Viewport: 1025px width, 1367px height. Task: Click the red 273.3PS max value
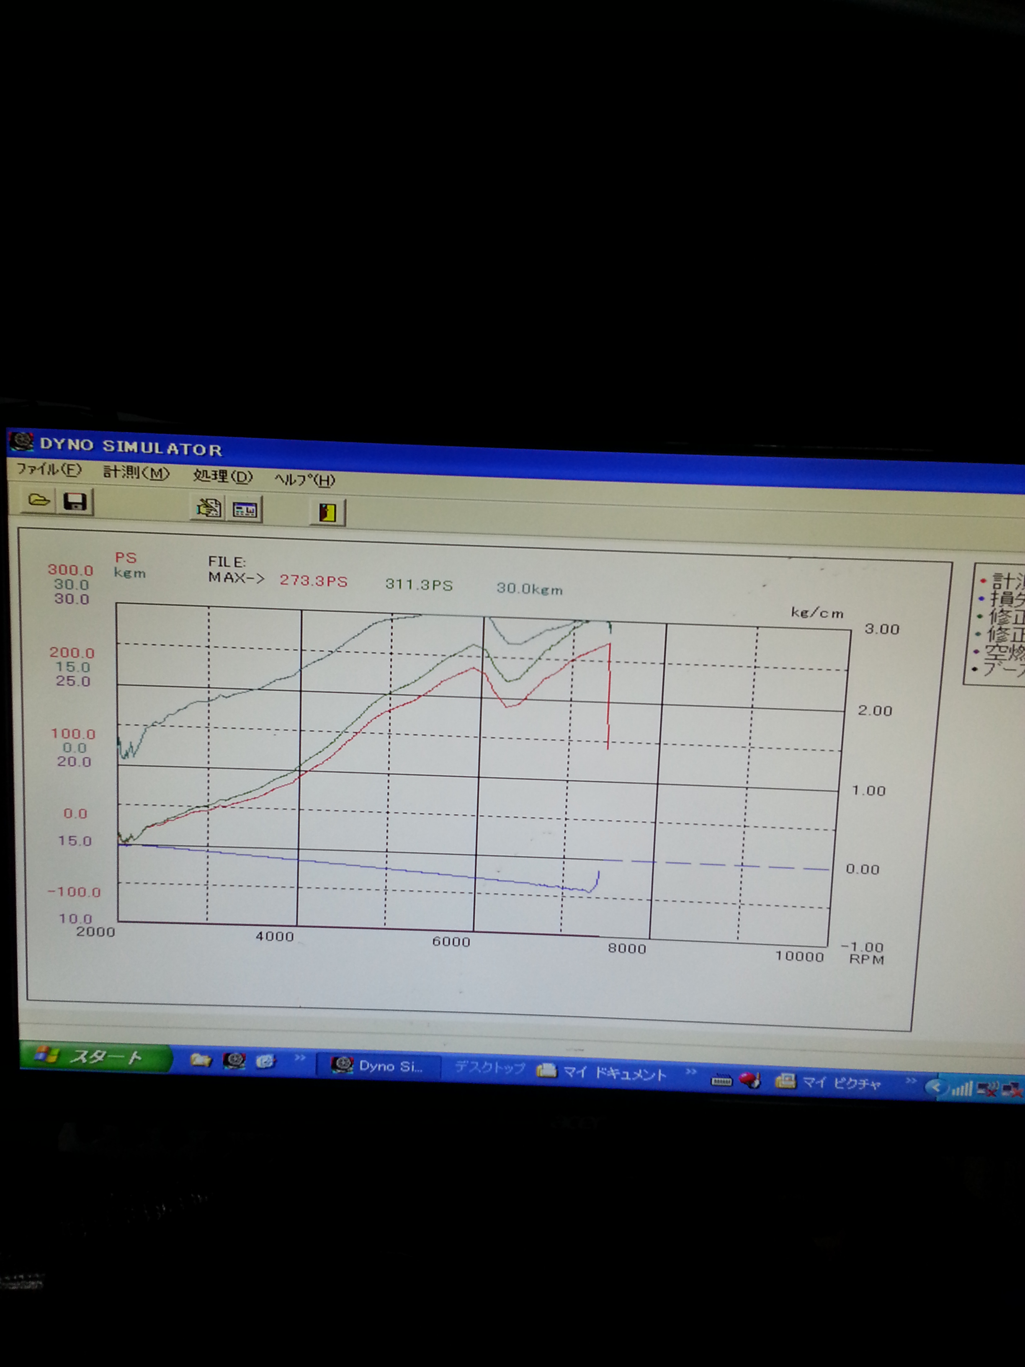313,581
